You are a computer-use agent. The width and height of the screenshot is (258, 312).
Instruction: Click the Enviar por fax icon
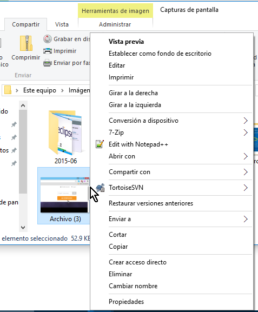tap(48, 63)
